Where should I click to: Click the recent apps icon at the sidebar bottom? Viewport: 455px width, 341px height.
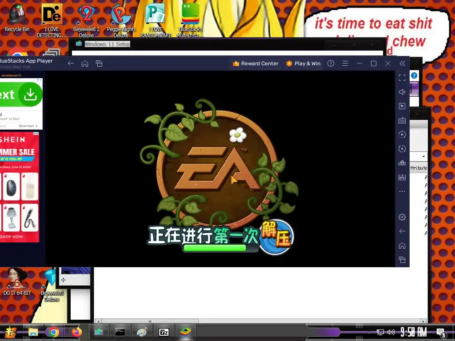(x=402, y=260)
